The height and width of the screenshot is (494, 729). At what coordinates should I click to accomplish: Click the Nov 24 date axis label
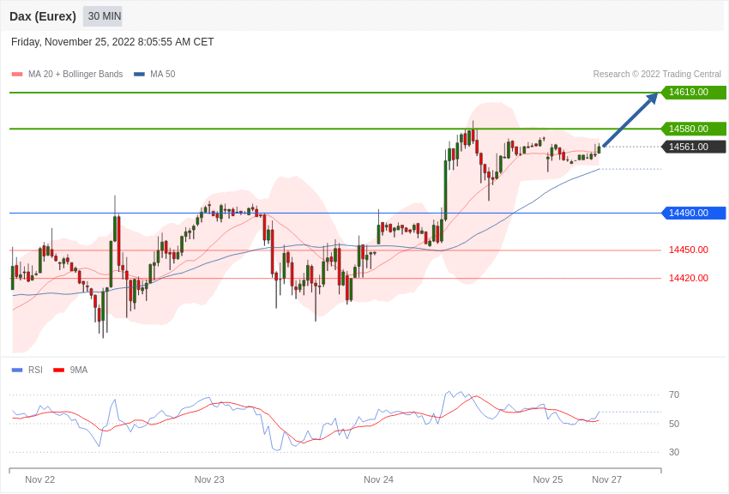tap(378, 479)
